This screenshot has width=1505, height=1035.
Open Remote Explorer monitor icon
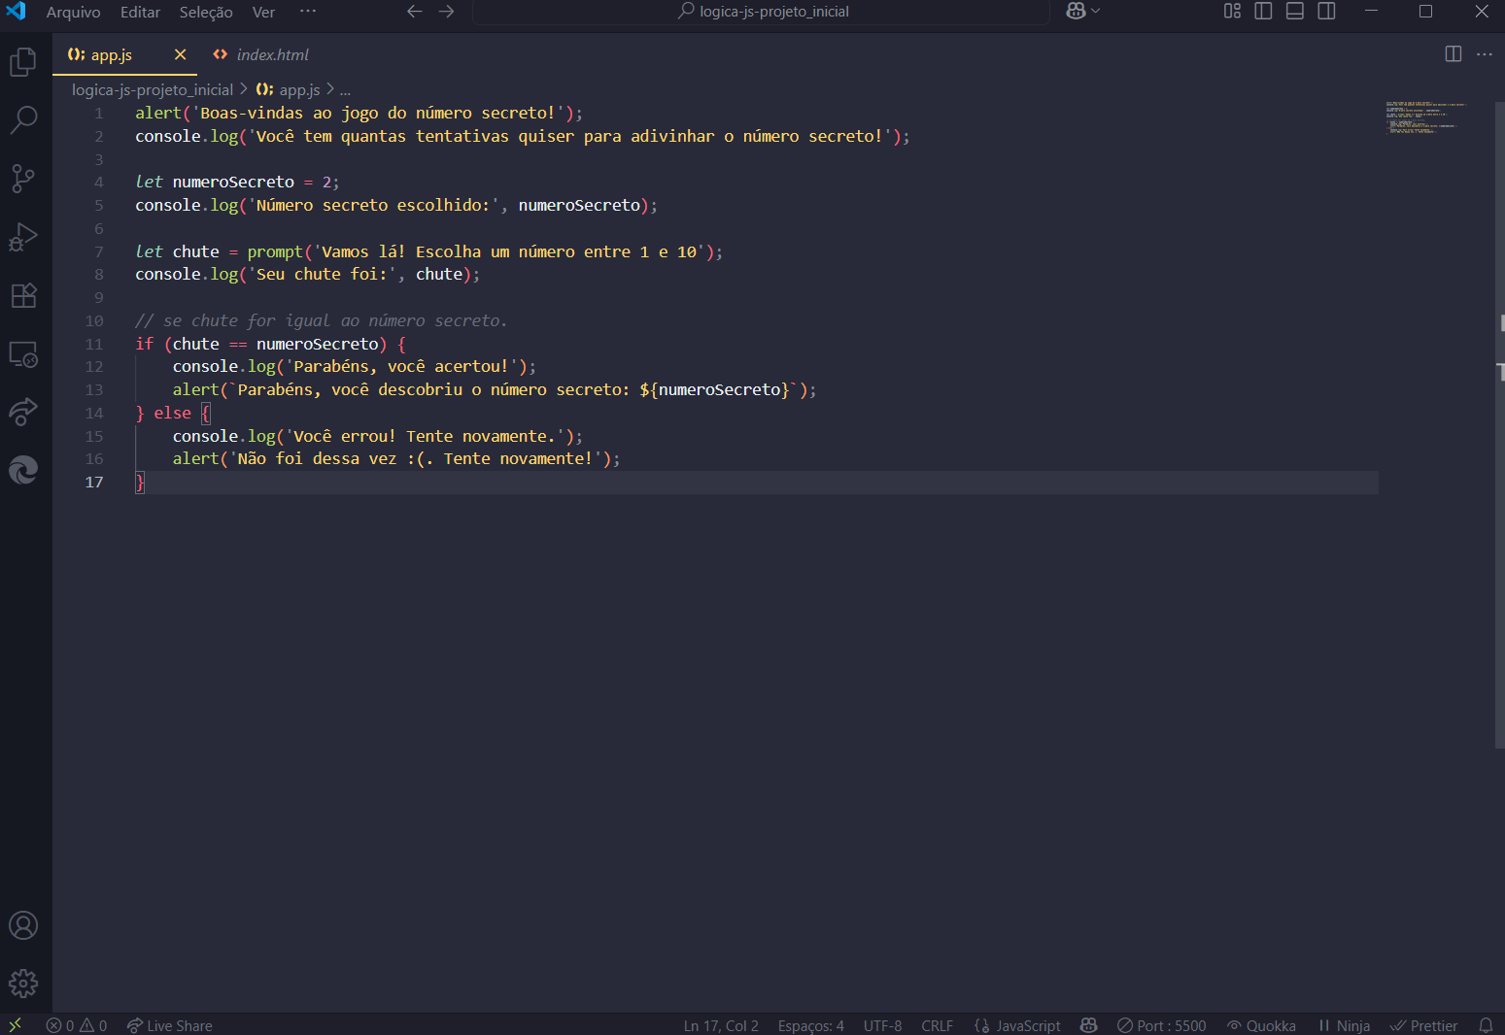23,354
